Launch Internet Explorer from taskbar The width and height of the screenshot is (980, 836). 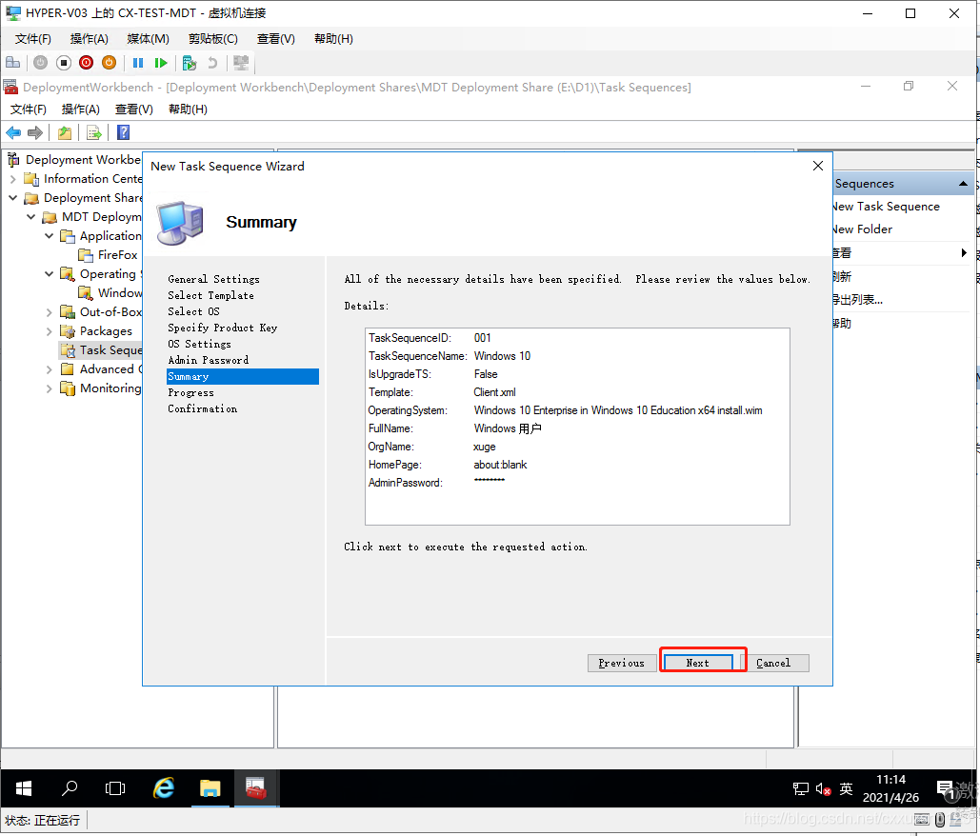[164, 788]
